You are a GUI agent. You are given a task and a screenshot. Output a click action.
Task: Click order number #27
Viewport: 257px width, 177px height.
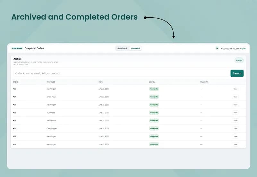(x=14, y=97)
